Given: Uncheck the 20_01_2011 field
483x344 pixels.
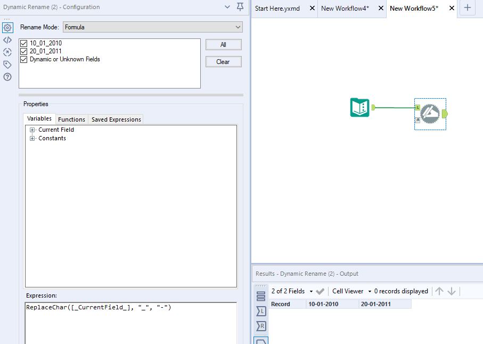Looking at the screenshot, I should click(x=23, y=52).
